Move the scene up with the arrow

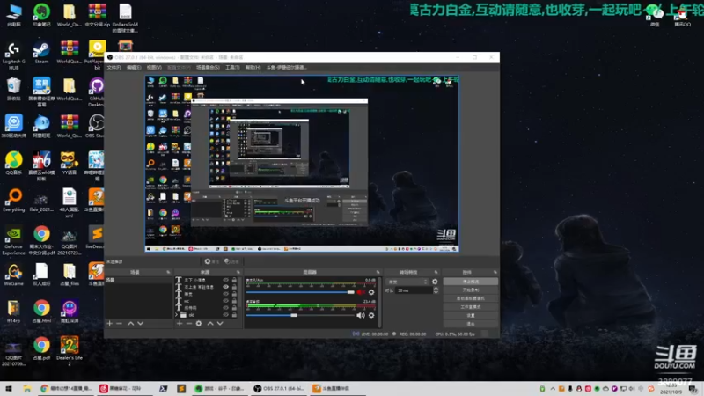[x=130, y=323]
